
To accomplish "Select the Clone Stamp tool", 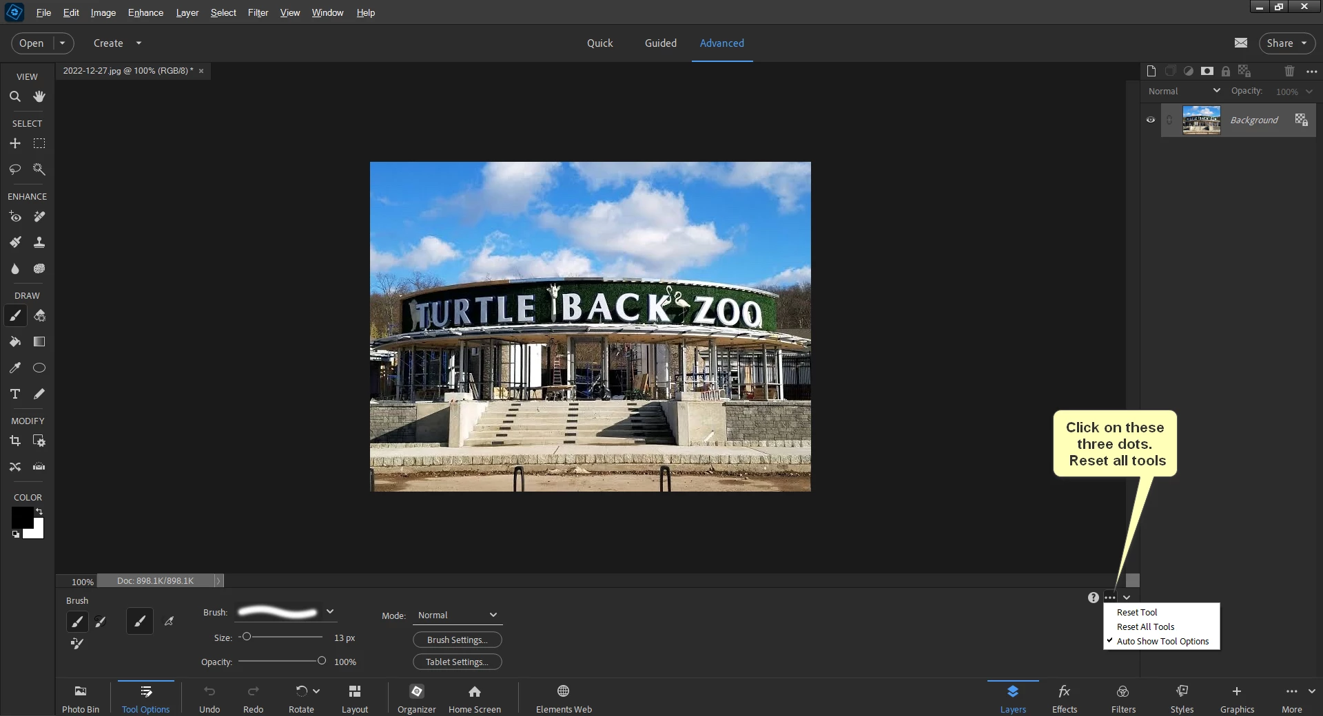I will tap(39, 242).
